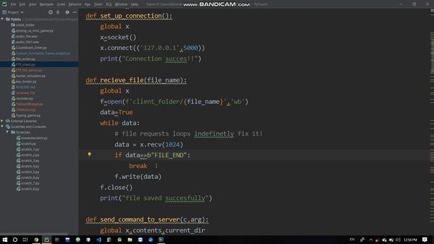Viewport: 434px width, 244px height.
Task: Collapse the Pybits root project folder
Action: [x=2, y=20]
